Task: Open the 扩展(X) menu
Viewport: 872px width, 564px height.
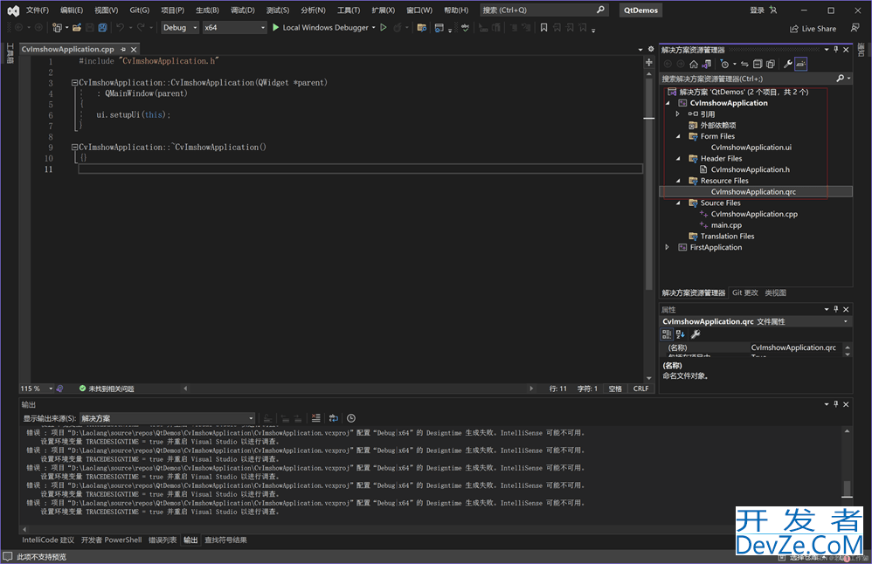Action: tap(384, 10)
